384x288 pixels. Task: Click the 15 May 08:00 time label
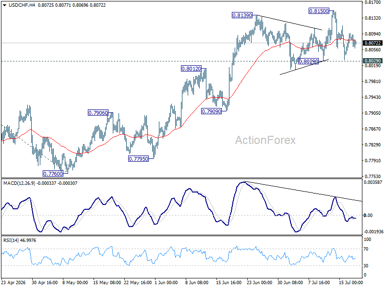click(x=107, y=283)
